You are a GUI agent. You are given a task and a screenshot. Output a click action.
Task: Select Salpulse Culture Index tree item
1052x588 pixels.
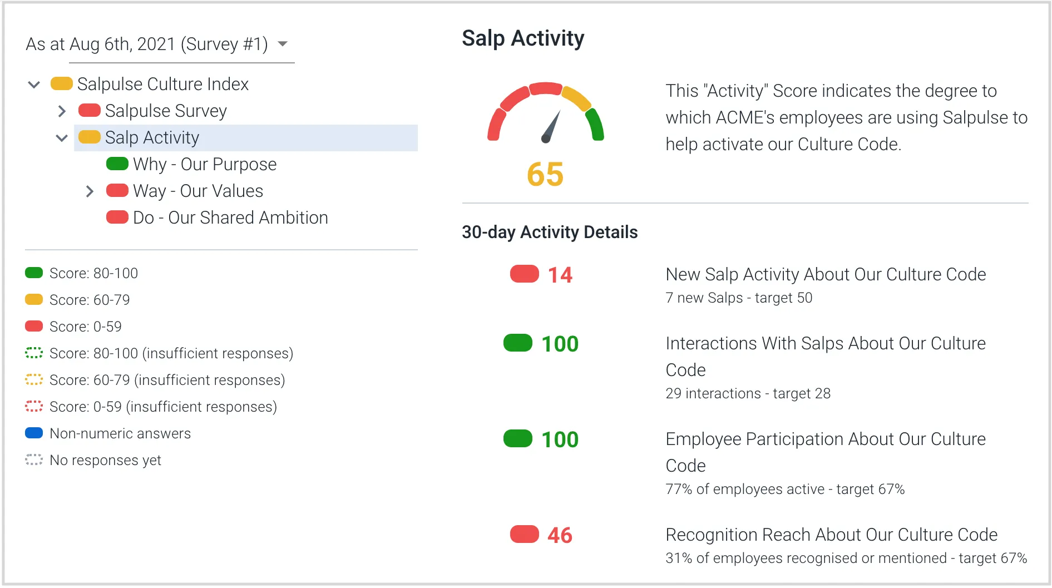click(x=163, y=84)
